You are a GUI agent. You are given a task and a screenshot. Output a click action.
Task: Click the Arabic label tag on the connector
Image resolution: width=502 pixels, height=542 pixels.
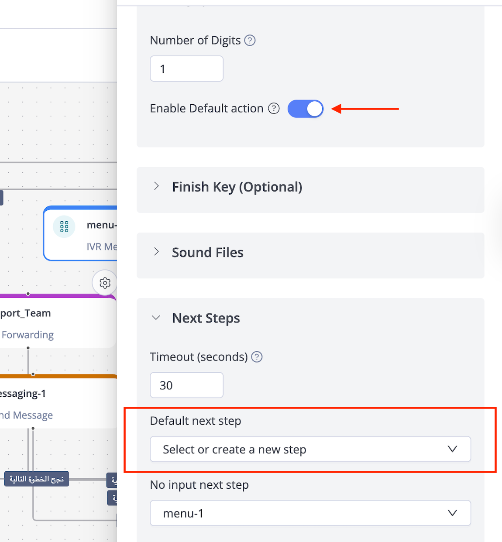(x=37, y=479)
